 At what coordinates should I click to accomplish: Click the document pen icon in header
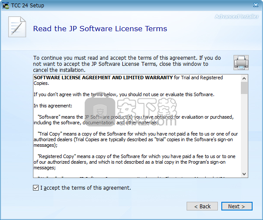(17, 27)
